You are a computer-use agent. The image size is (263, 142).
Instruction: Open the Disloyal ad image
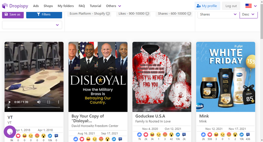(98, 77)
